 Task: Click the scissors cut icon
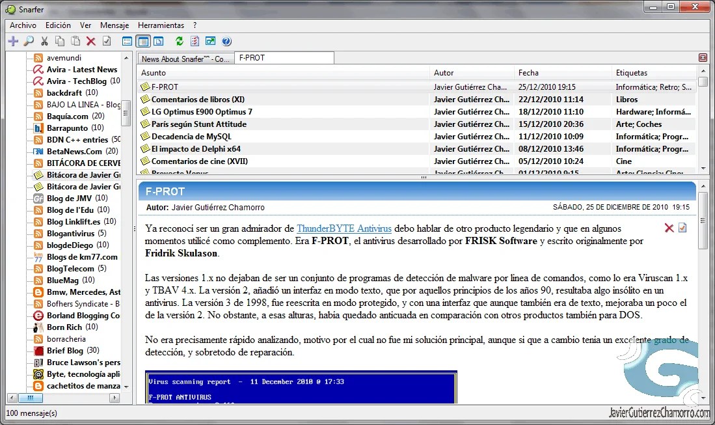[x=44, y=42]
